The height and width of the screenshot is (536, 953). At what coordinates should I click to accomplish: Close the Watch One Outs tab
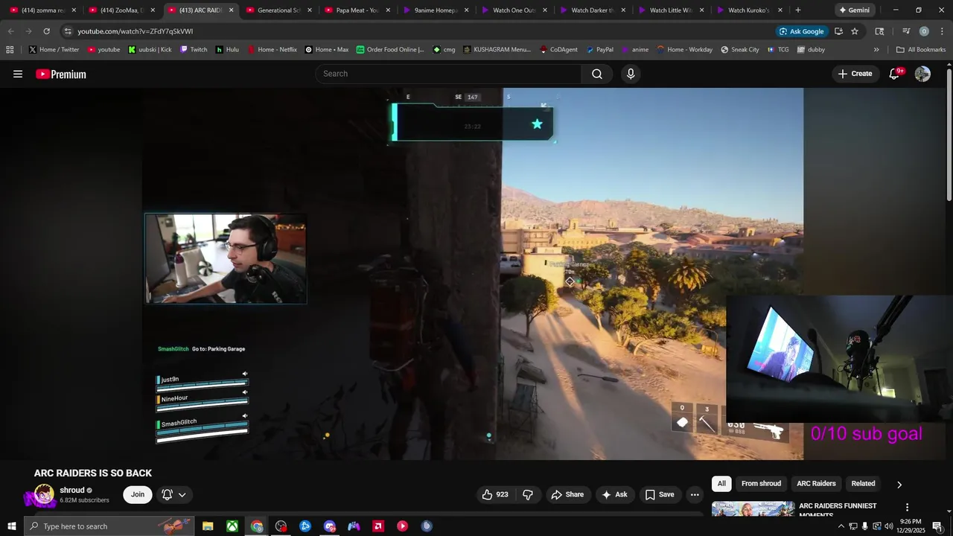[545, 10]
